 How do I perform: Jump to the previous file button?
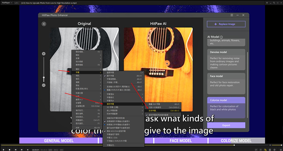[x=16, y=150]
